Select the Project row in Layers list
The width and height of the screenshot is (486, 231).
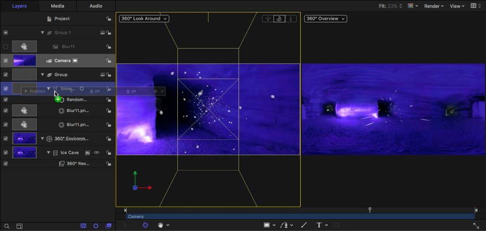tap(58, 18)
